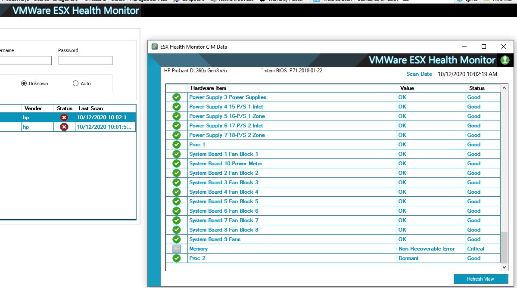Click the Proc 2 hardware item name
Image resolution: width=517 pixels, height=288 pixels.
click(x=197, y=258)
